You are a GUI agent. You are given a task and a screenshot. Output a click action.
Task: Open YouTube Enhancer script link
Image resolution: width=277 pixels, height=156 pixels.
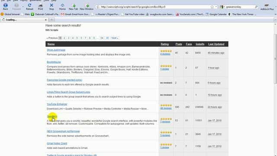coord(57,104)
